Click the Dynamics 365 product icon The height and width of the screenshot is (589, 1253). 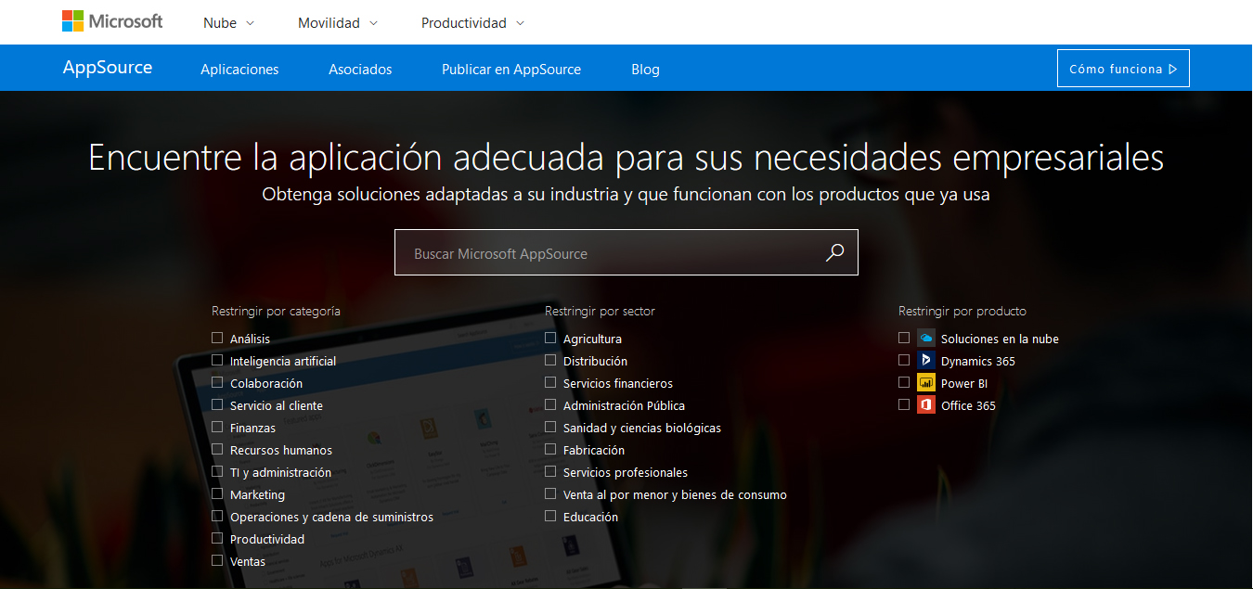coord(925,360)
